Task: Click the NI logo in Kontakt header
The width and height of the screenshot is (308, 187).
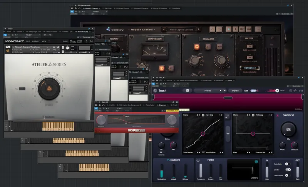Action: pos(91,41)
